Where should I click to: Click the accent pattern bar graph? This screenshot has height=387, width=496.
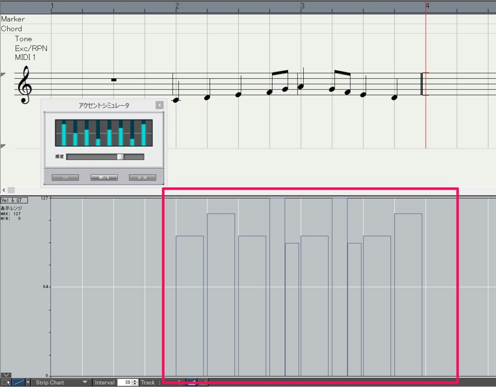[104, 133]
